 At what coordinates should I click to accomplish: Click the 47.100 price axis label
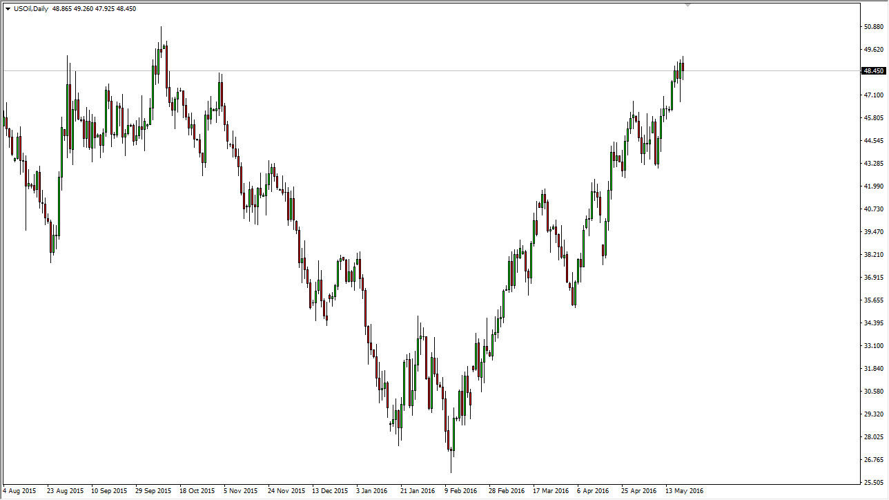(x=873, y=95)
